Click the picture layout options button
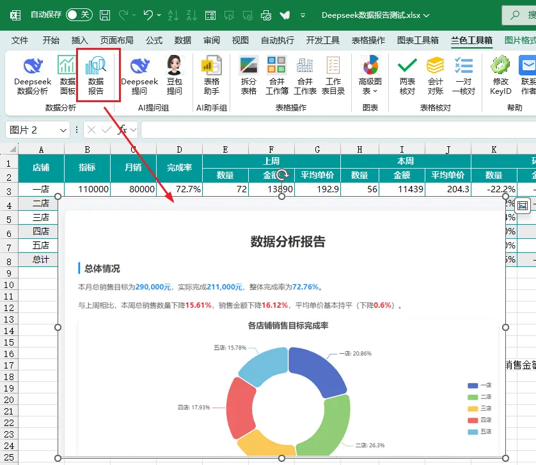Image resolution: width=536 pixels, height=465 pixels. (523, 206)
